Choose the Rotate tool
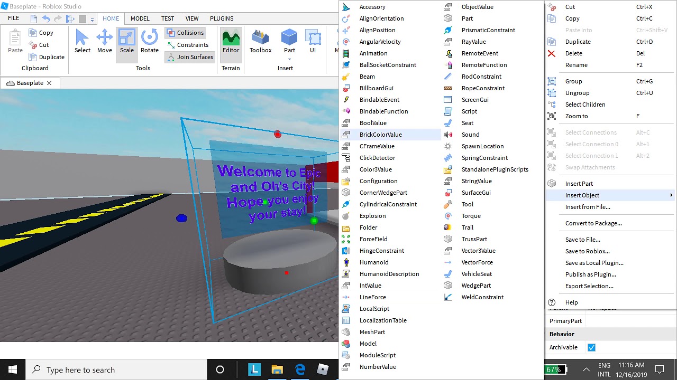 click(150, 41)
